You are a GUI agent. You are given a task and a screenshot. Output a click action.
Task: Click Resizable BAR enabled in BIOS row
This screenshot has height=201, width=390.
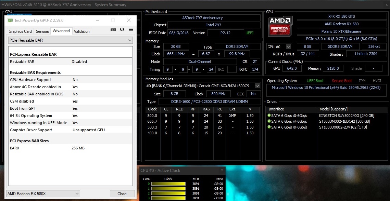(71, 94)
